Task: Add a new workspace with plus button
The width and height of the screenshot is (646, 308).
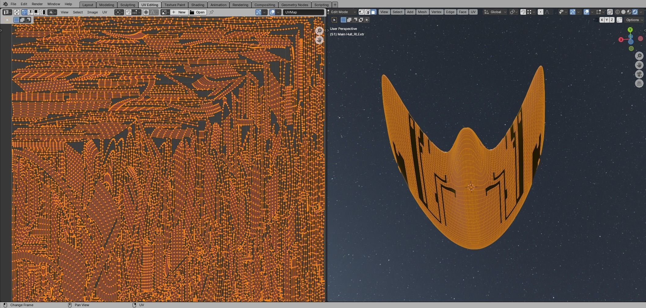Action: (x=335, y=5)
